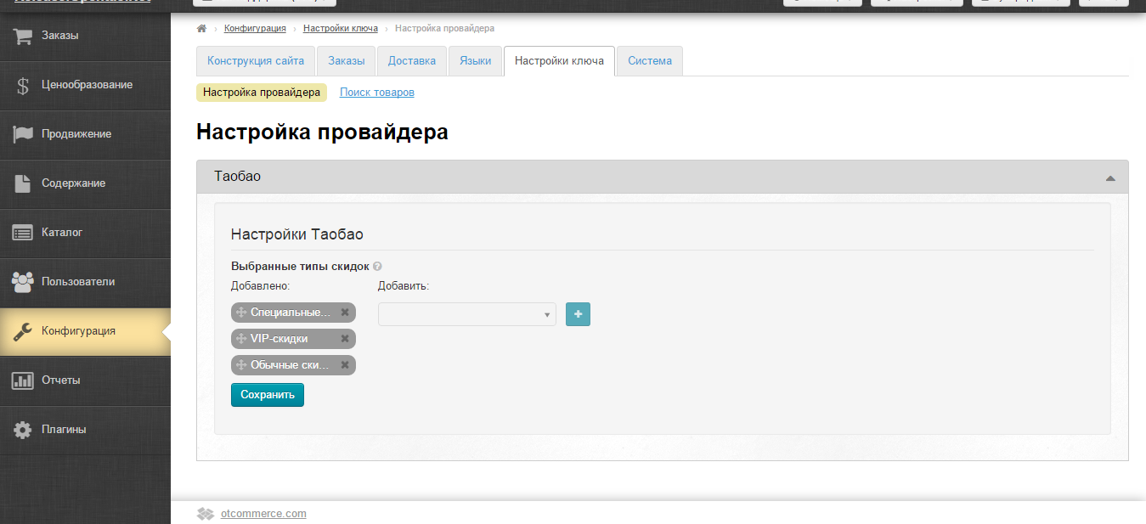The height and width of the screenshot is (524, 1146).
Task: Open Отчеты via the bar chart icon
Action: click(x=23, y=380)
